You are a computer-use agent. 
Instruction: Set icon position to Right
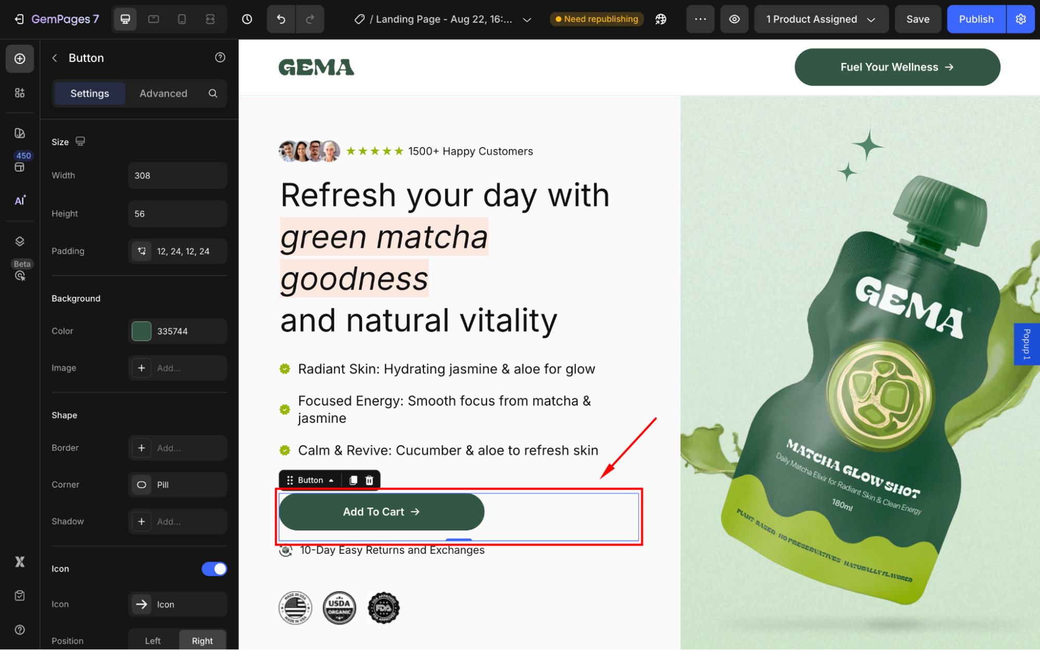202,641
